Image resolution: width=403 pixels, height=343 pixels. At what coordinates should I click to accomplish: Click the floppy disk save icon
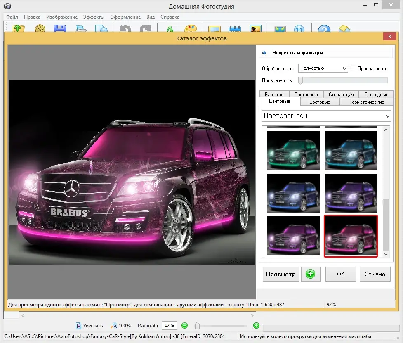60,29
